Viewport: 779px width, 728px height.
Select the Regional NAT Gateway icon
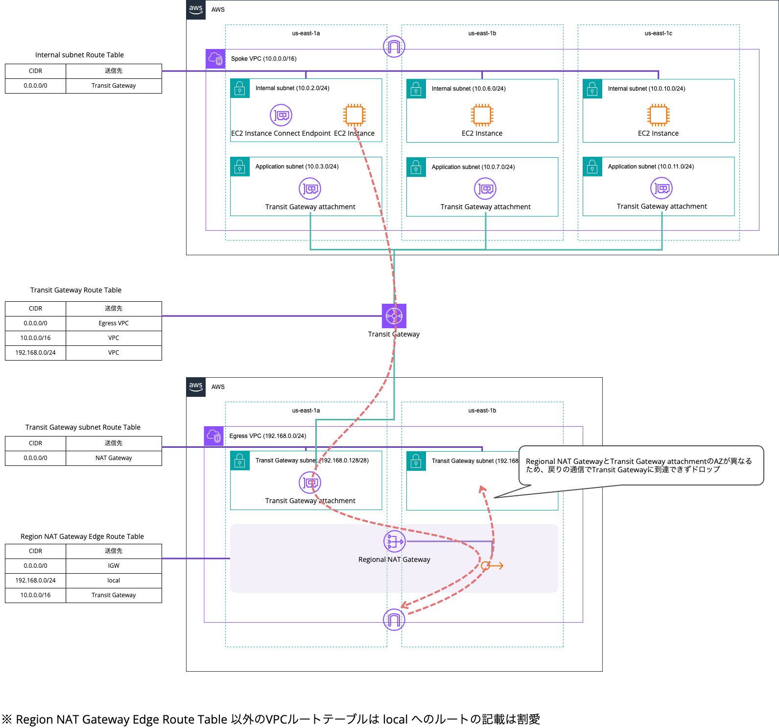tap(394, 541)
